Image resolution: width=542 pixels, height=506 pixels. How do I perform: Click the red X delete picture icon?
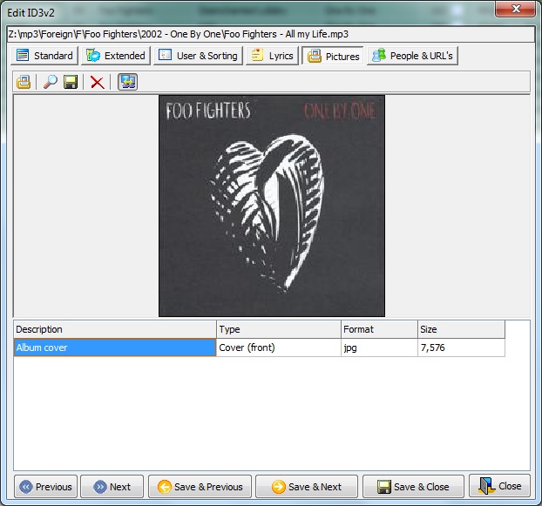click(x=97, y=82)
